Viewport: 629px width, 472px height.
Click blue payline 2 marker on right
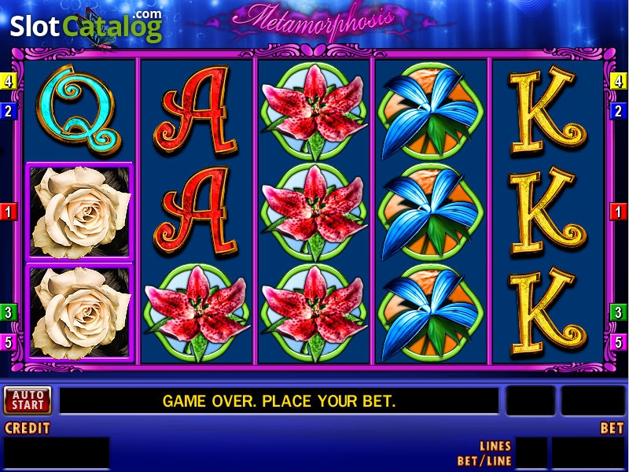[x=619, y=111]
